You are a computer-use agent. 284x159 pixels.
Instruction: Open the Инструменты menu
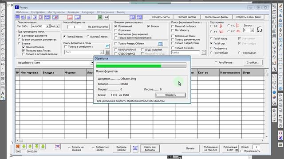click(56, 12)
